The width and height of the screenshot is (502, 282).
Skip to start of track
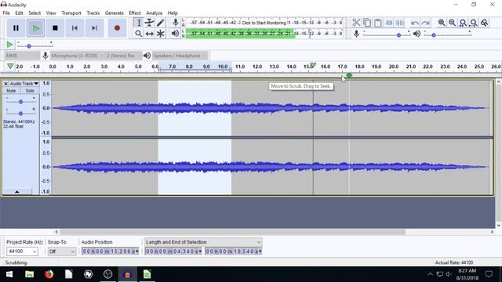pos(75,28)
